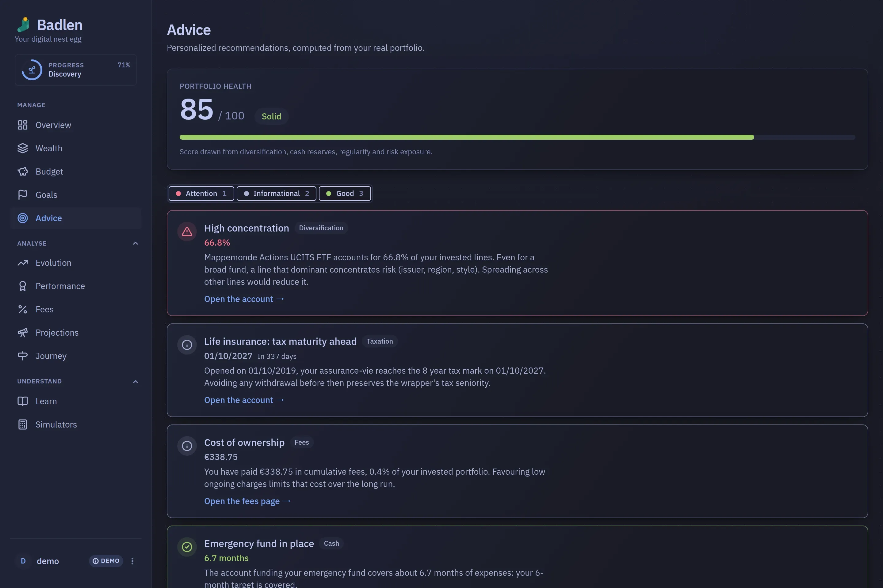Image resolution: width=883 pixels, height=588 pixels.
Task: Go to Fees in the sidebar
Action: [x=75, y=309]
